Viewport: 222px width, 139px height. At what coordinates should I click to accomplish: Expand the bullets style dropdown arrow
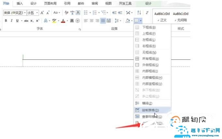pyautogui.click(x=90, y=13)
